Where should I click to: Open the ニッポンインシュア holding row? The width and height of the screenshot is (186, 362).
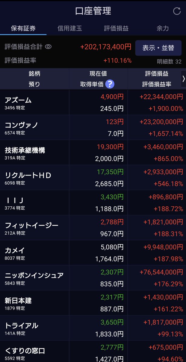point(93,278)
